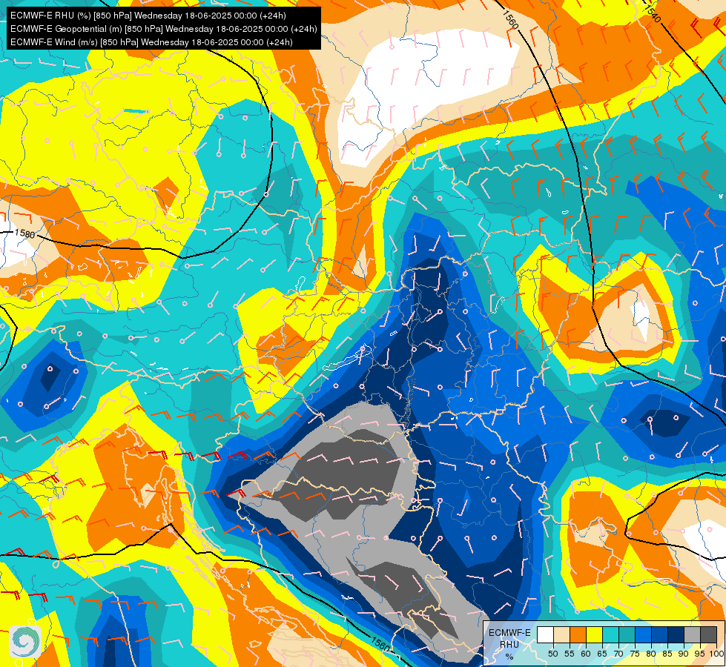Screen dimensions: 726x667
Task: Click the legend value 50
Action: (552, 654)
